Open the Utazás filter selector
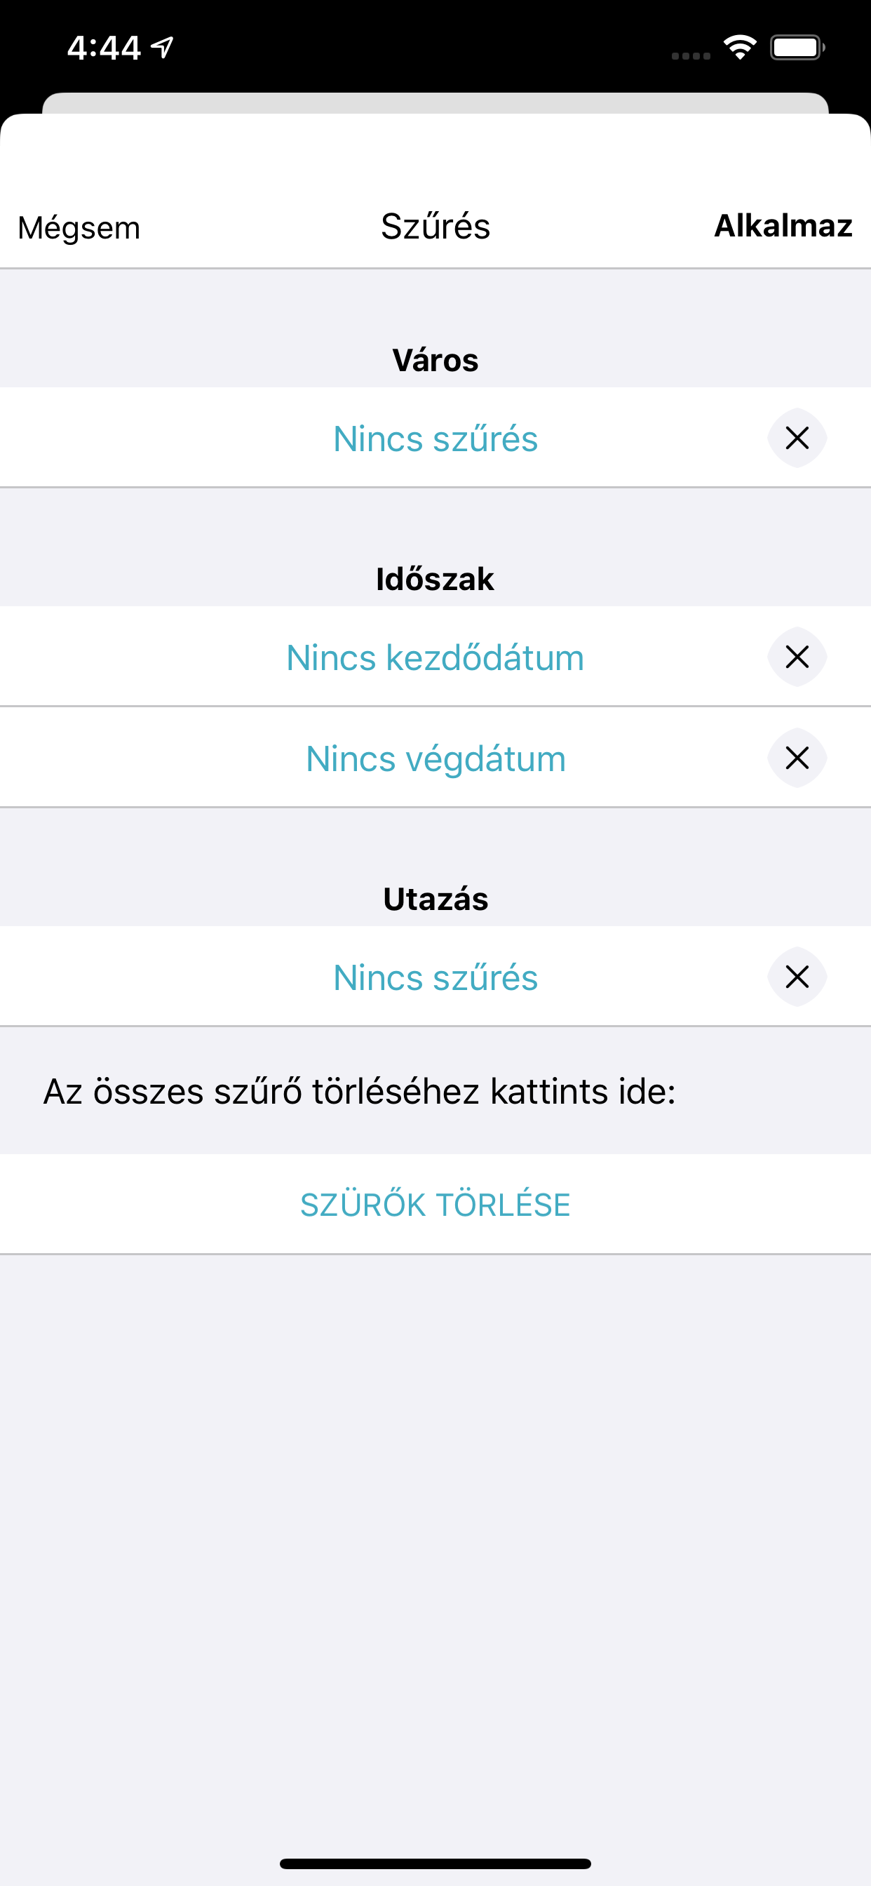Image resolution: width=871 pixels, height=1886 pixels. tap(435, 977)
